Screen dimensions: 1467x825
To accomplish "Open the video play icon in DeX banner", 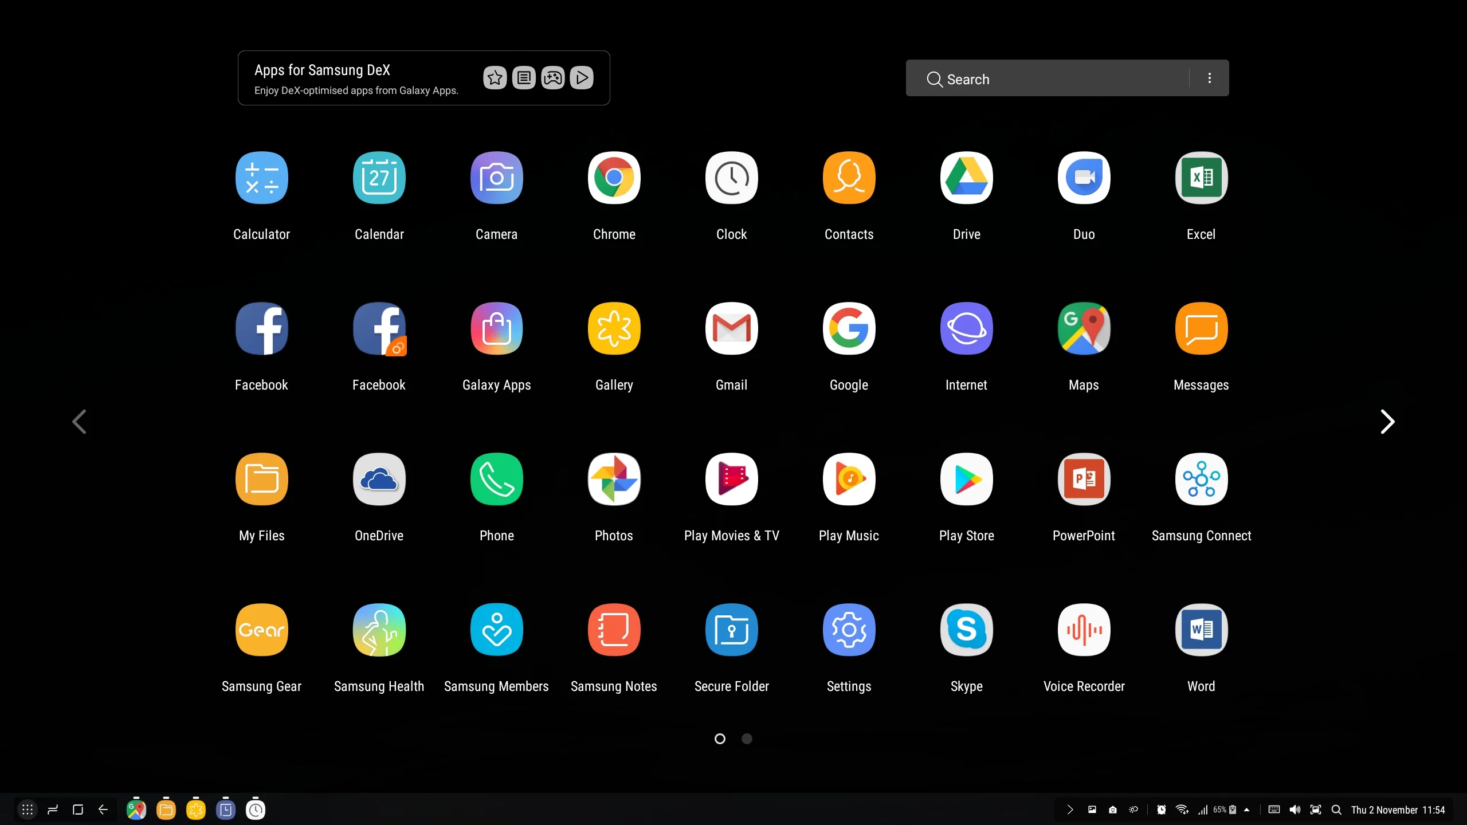I will [582, 78].
